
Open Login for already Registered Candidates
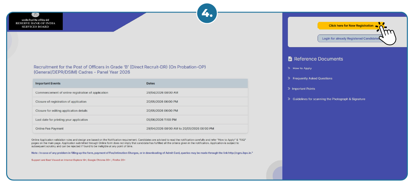click(x=351, y=38)
